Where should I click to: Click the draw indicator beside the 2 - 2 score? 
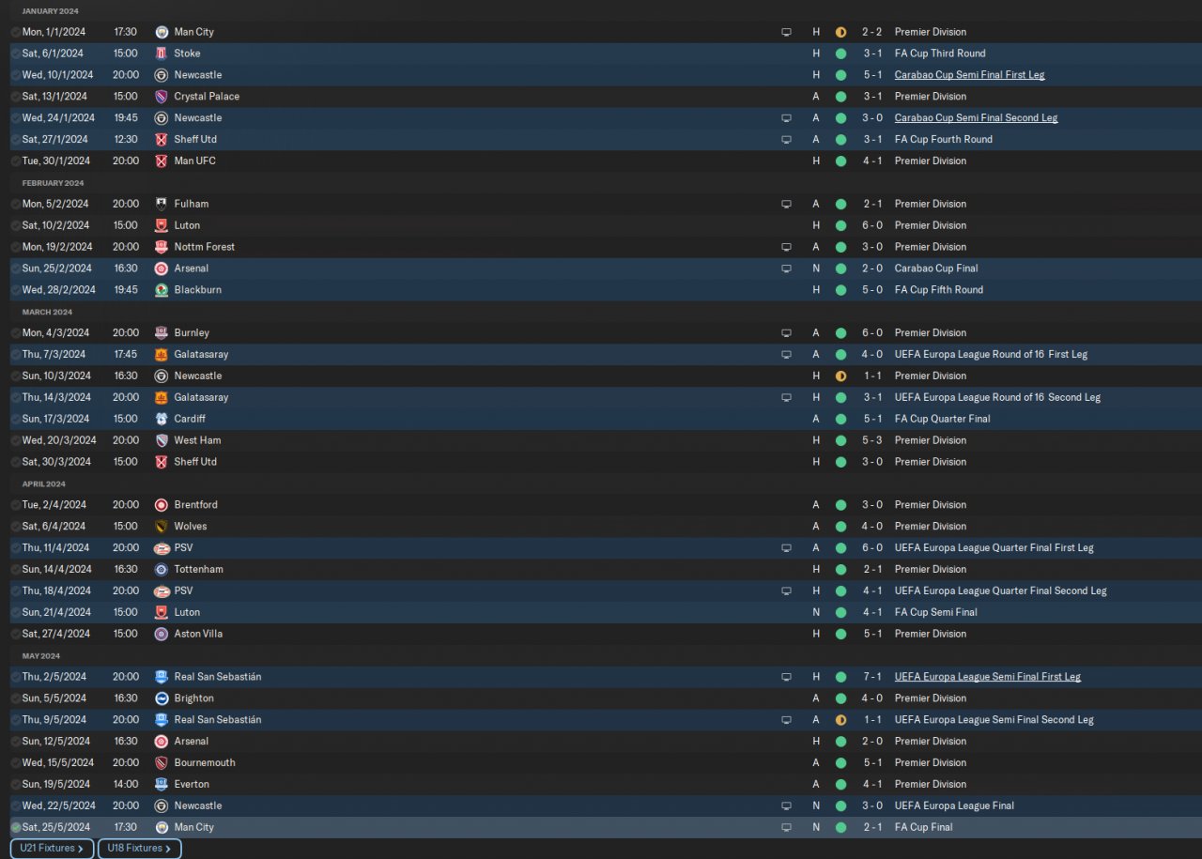pyautogui.click(x=840, y=32)
